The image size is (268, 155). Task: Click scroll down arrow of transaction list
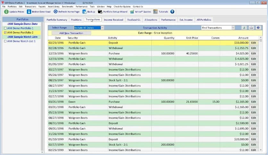[261, 150]
